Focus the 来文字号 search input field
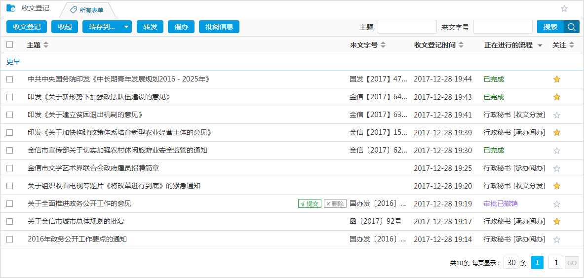The height and width of the screenshot is (278, 584). 503,27
